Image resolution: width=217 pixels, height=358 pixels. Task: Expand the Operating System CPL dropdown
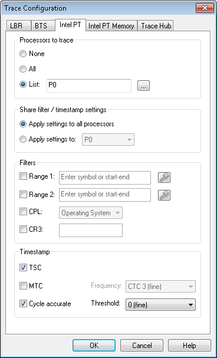91,213
